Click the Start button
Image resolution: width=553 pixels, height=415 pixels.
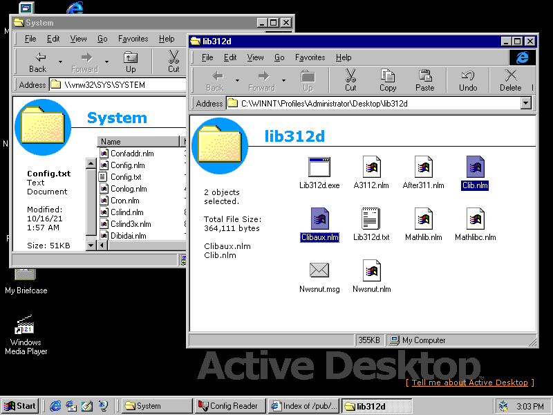pos(21,406)
